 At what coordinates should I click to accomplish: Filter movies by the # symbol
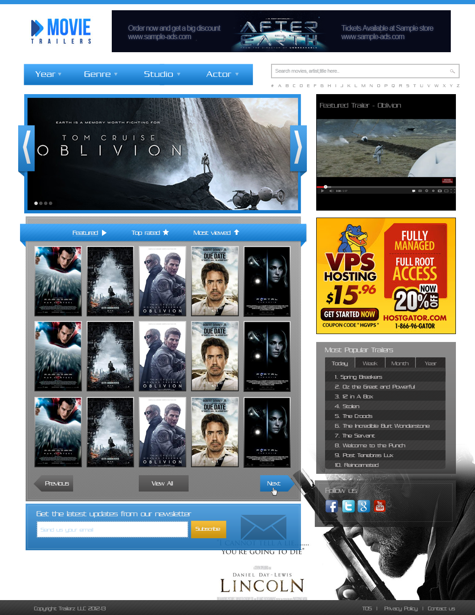[272, 86]
